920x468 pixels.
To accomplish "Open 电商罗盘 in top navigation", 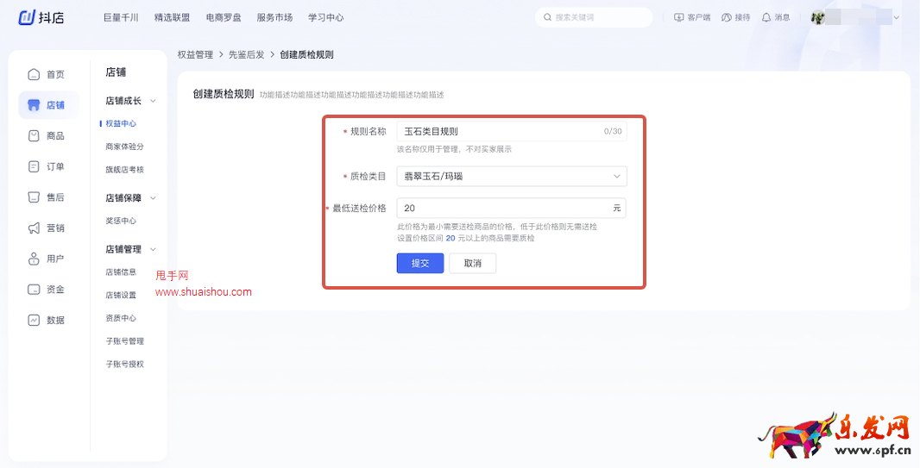I will pos(224,17).
